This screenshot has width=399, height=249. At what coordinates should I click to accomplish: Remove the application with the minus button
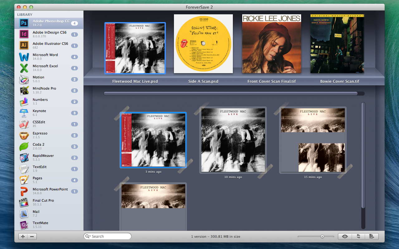point(32,237)
